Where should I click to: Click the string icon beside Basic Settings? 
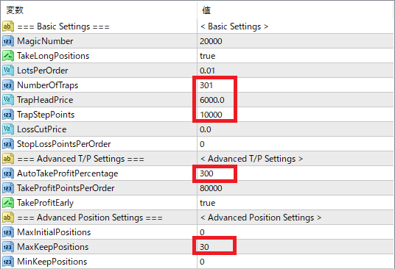8,26
